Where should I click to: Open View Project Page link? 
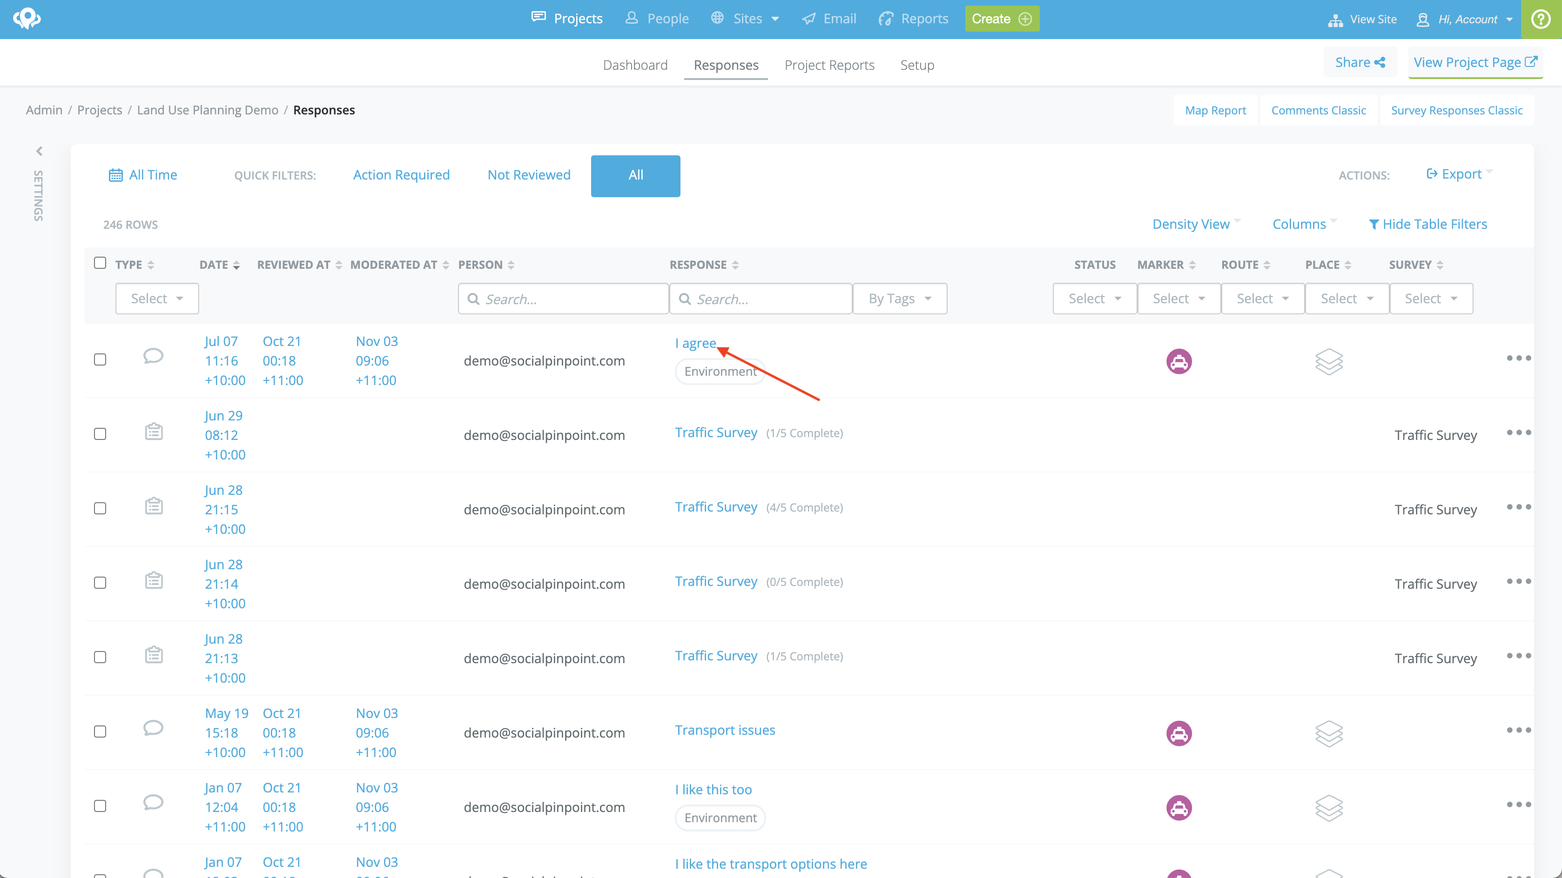tap(1474, 62)
